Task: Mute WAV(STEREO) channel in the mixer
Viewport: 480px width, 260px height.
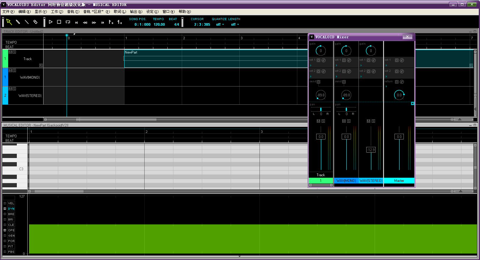Action: coord(369,121)
